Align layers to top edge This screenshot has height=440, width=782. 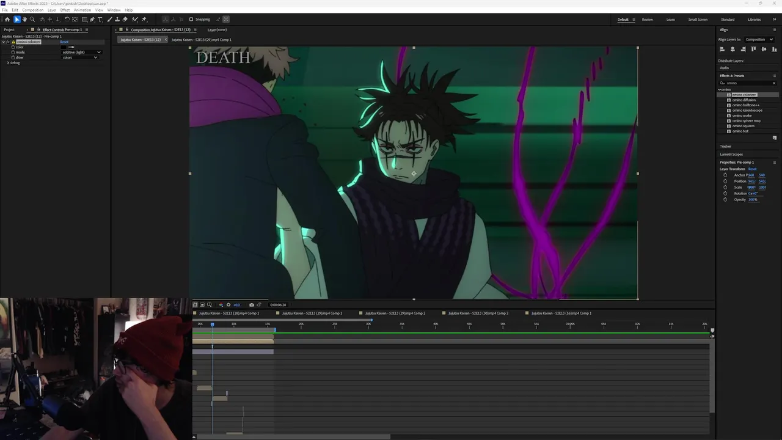[753, 49]
